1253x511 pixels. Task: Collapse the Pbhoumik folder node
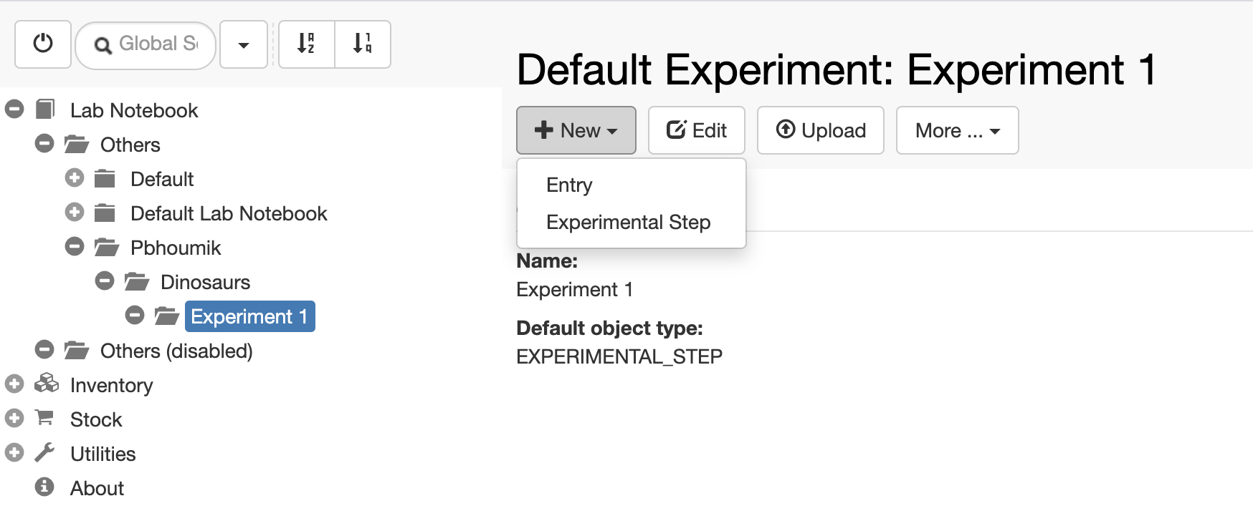[x=75, y=247]
